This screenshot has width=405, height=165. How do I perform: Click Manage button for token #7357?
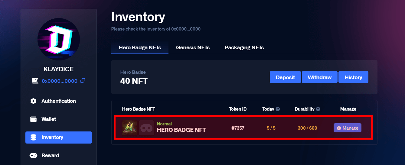(347, 128)
